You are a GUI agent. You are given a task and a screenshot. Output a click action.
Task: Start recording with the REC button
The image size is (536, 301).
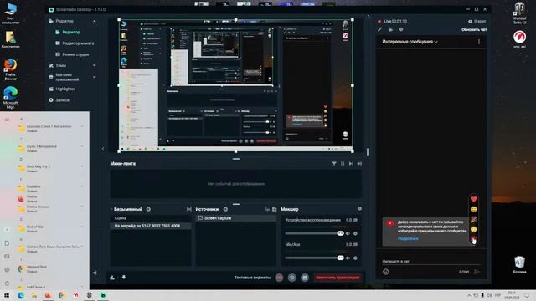(x=279, y=278)
